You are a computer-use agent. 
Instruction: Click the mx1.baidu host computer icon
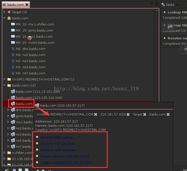click(x=13, y=122)
